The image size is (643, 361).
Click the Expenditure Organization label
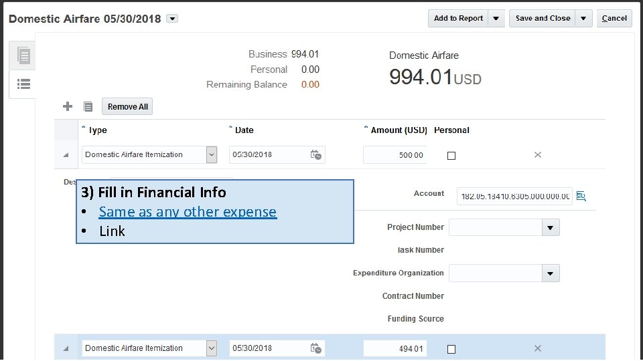pyautogui.click(x=398, y=273)
